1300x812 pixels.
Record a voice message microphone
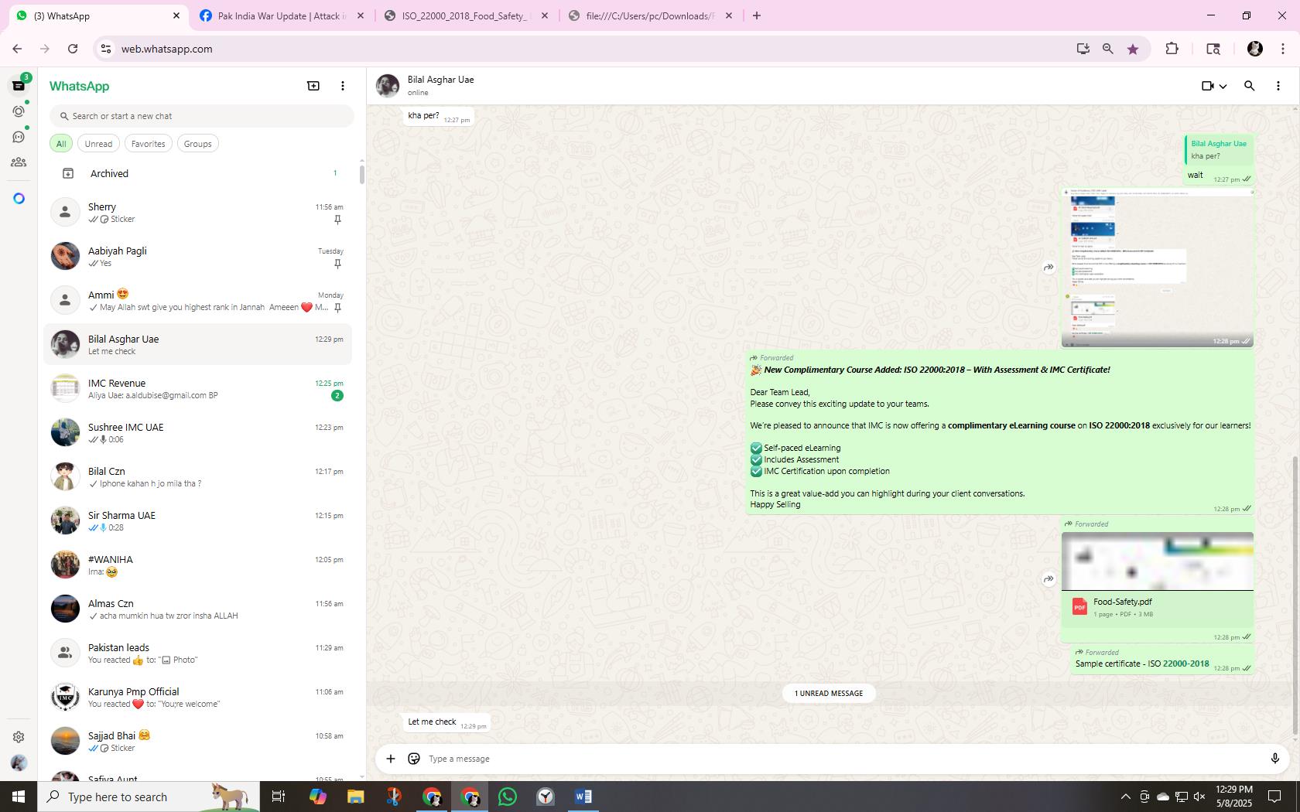pyautogui.click(x=1274, y=759)
